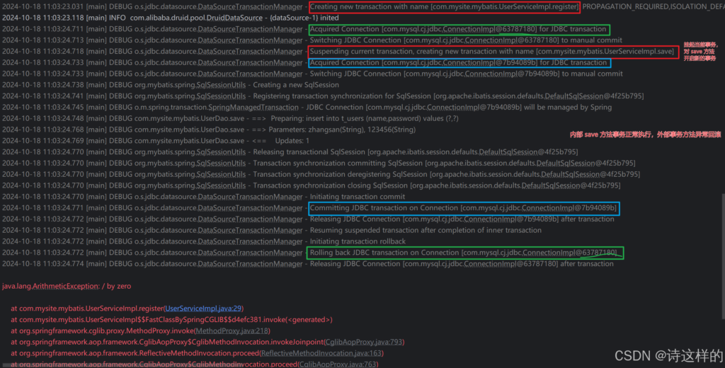Image resolution: width=725 pixels, height=368 pixels.
Task: Follow the CglibAopProxy.java:793 link
Action: point(363,342)
